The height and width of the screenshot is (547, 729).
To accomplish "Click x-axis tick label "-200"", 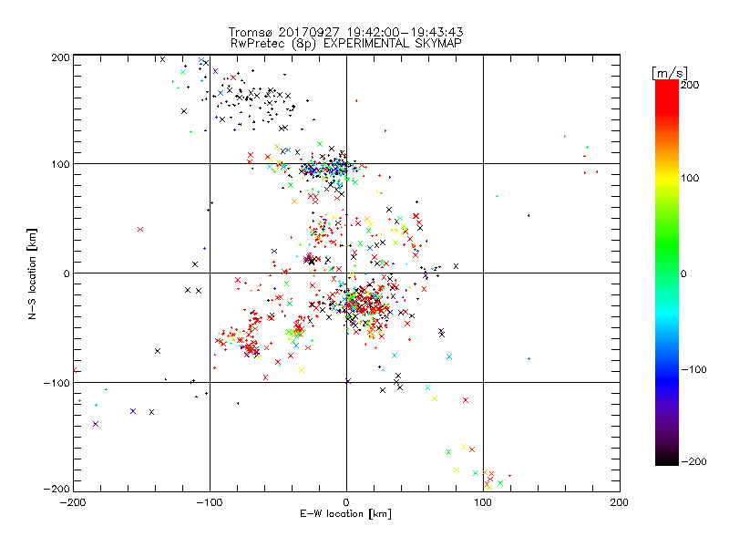I will coord(73,502).
